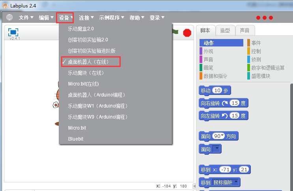This screenshot has width=293, height=191.
Task: Switch to the 造型 tab
Action: 225,30
